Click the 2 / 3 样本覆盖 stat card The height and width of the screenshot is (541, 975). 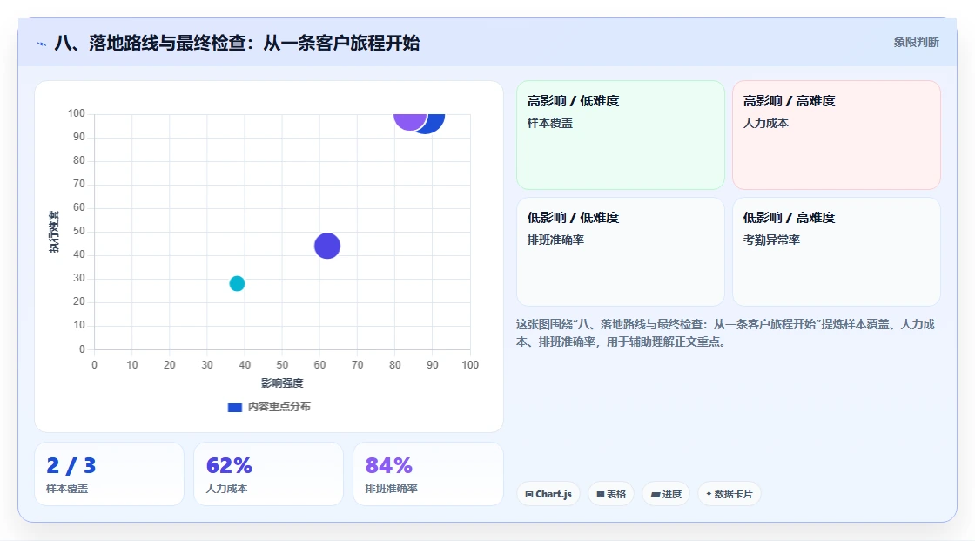pos(110,474)
